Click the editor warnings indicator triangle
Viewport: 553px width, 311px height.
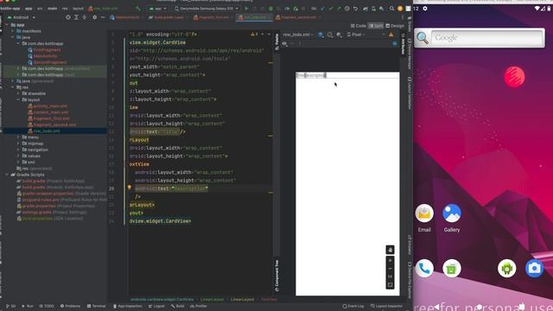254,35
